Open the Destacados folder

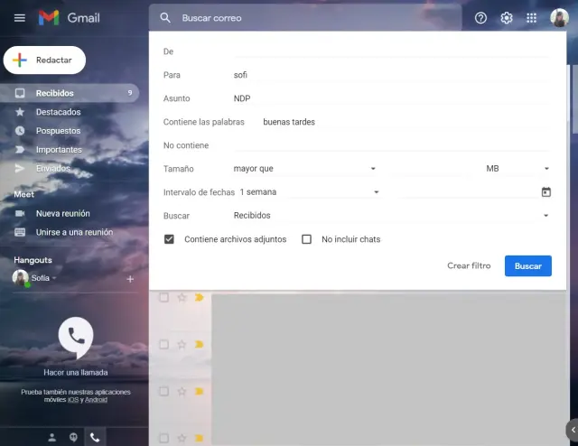(x=58, y=112)
